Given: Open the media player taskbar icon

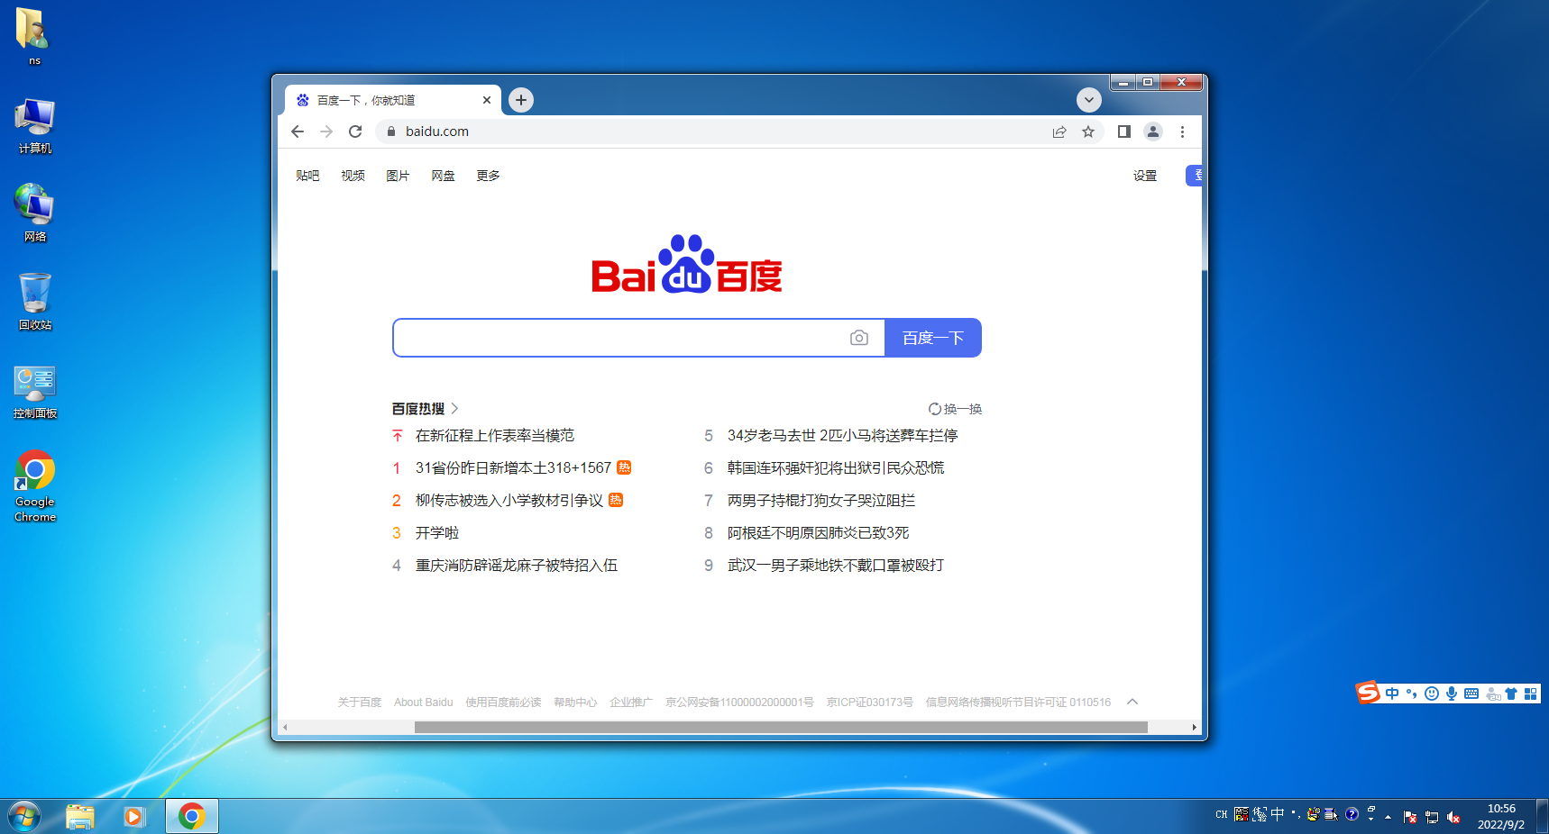Looking at the screenshot, I should pos(134,817).
